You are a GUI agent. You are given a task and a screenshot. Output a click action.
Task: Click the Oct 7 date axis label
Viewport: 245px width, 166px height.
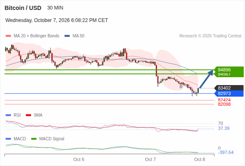click(x=150, y=159)
